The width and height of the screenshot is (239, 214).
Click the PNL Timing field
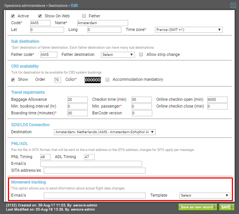45,157
